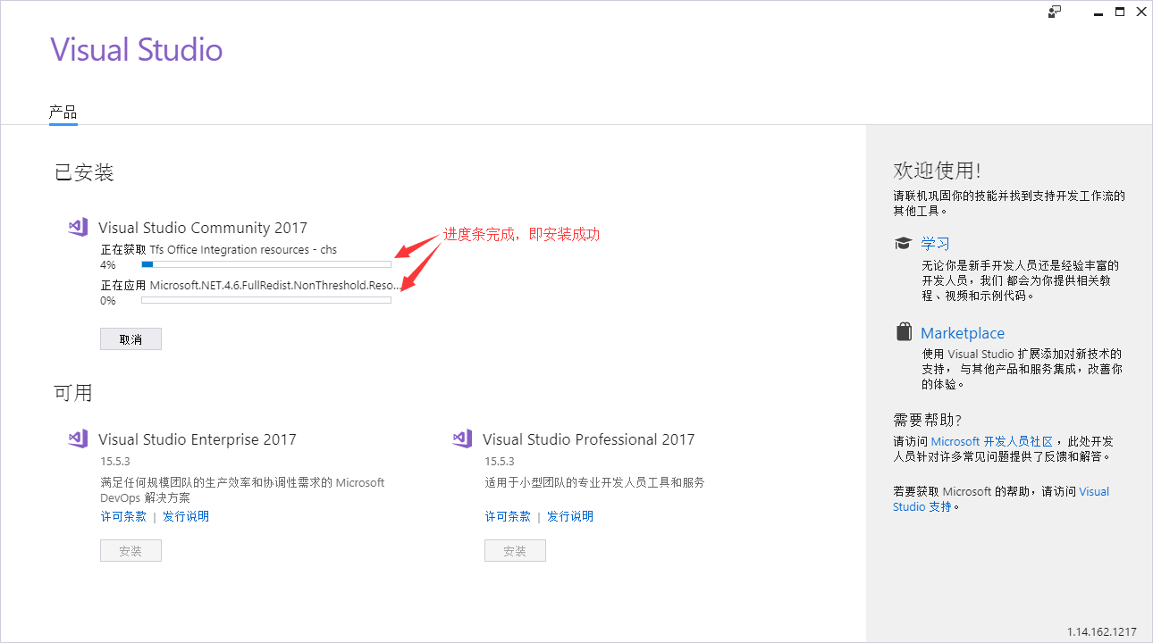Viewport: 1153px width, 643px height.
Task: Click the Visual Studio Enterprise 2017 product icon
Action: pyautogui.click(x=78, y=438)
